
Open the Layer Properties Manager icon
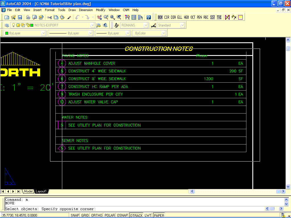click(7, 25)
